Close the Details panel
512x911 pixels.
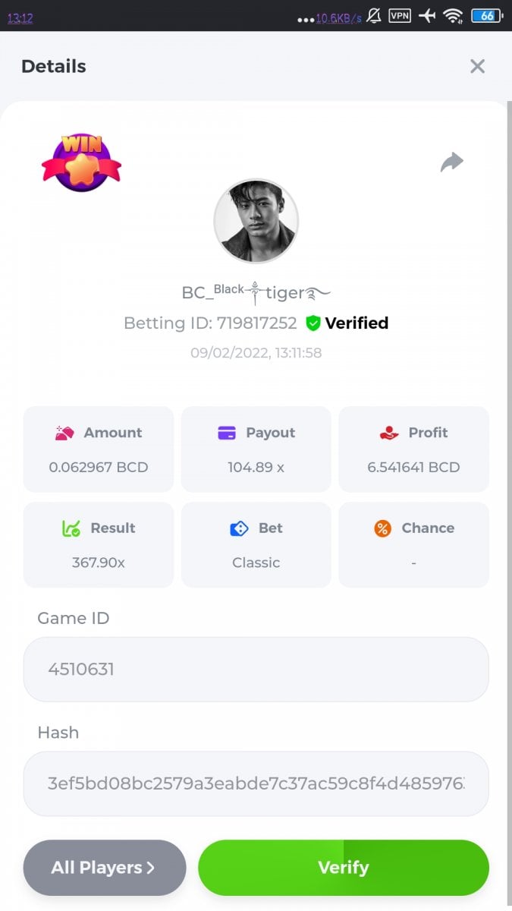(x=477, y=66)
